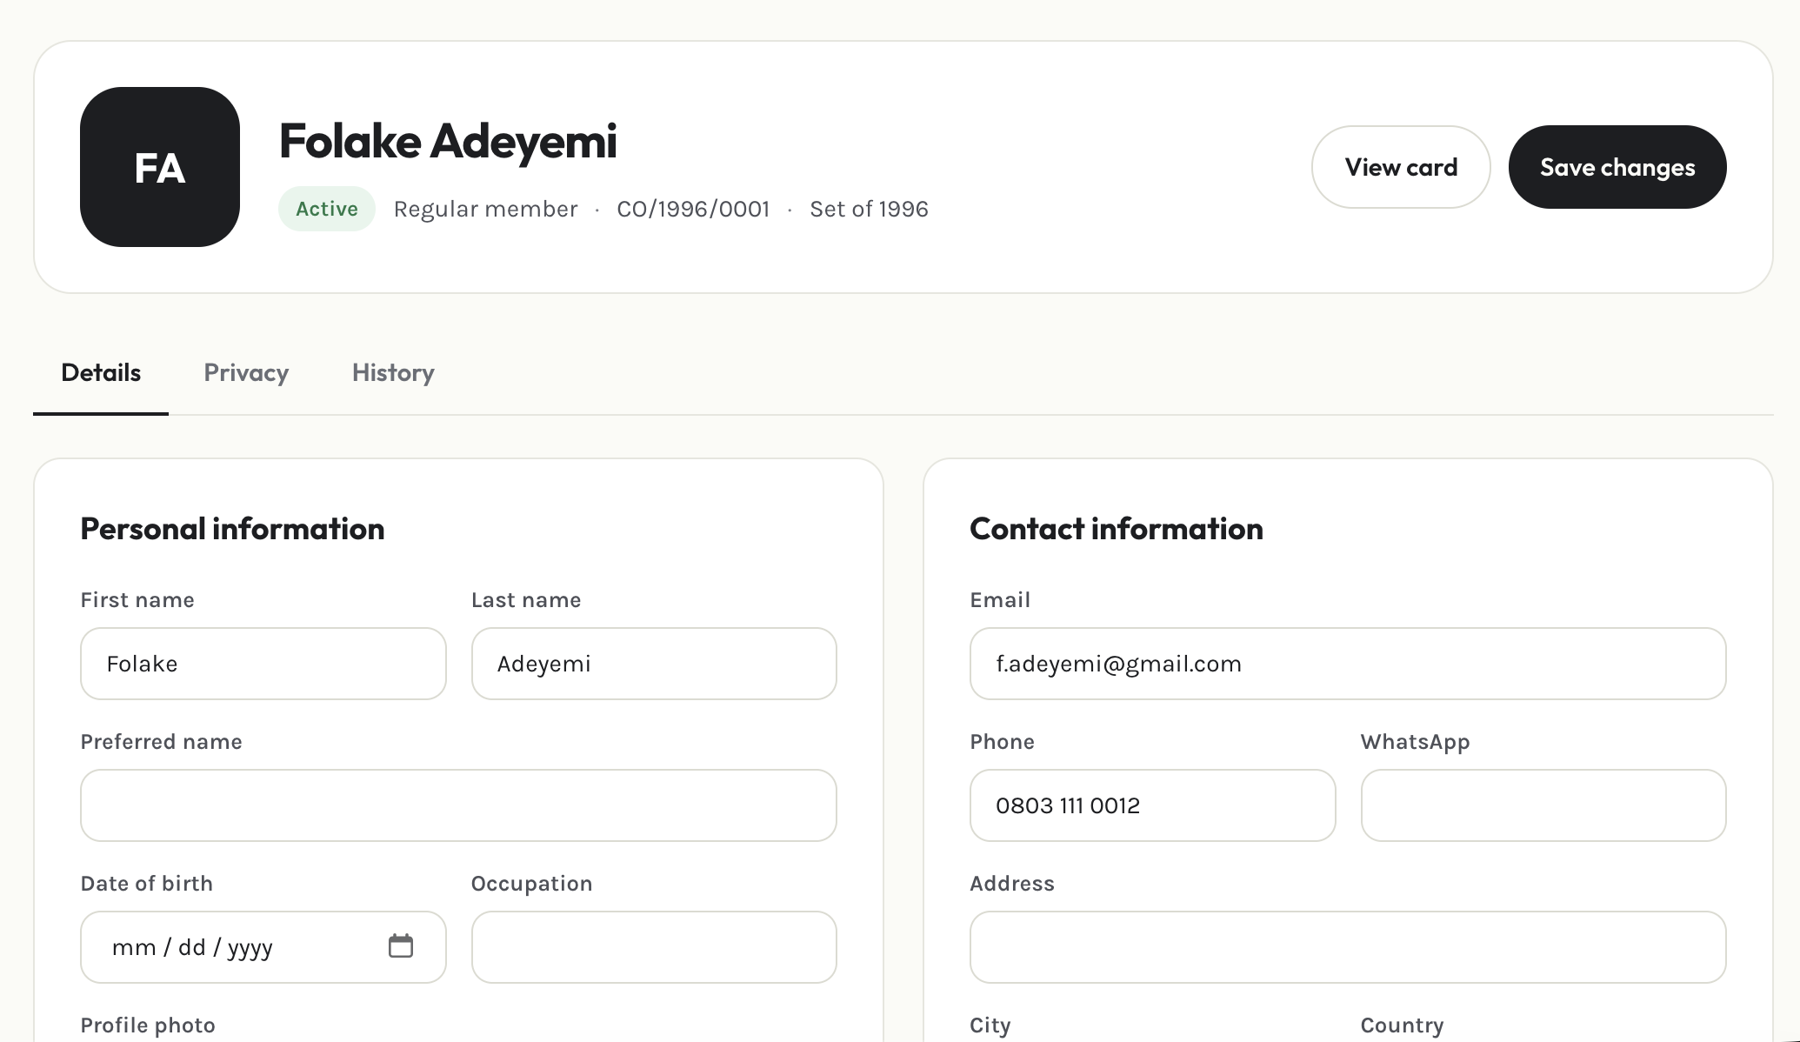Click the Save changes button
Screen dimensions: 1800x1042
coord(1617,167)
